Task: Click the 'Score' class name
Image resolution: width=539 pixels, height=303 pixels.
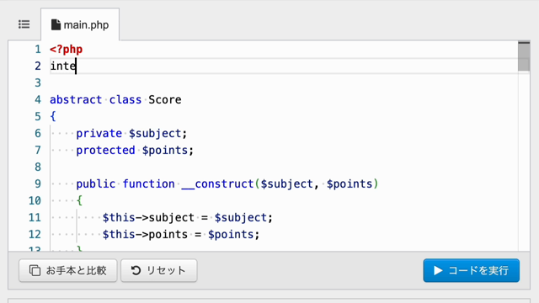Action: pos(165,99)
